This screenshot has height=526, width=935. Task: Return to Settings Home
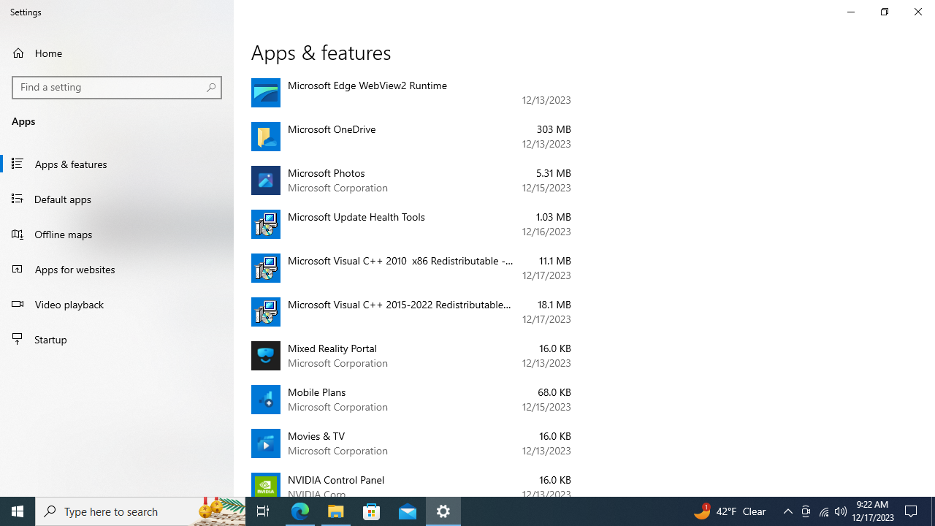48,53
